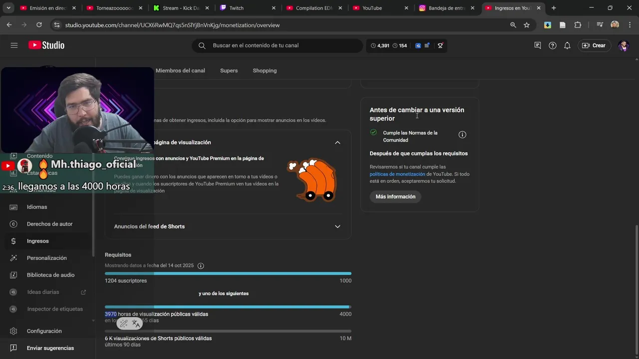Click the 4,391 clock stat

[380, 45]
